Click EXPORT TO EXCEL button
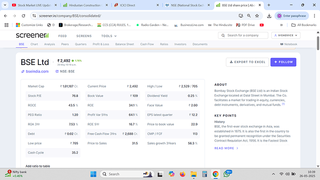This screenshot has height=180, width=320. (x=247, y=62)
